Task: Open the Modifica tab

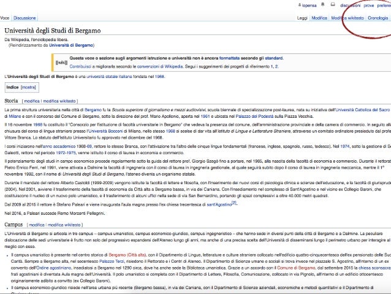Action: tap(319, 18)
